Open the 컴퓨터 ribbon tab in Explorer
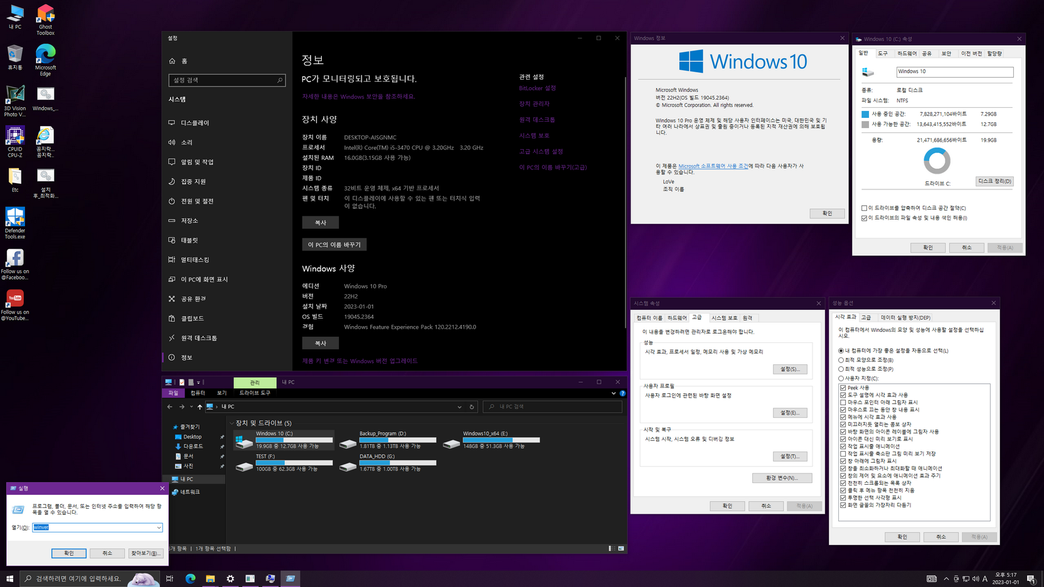This screenshot has width=1044, height=587. [x=198, y=393]
